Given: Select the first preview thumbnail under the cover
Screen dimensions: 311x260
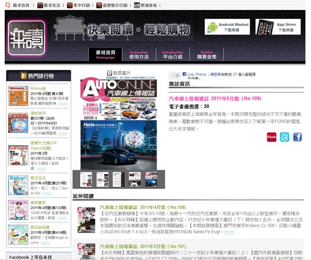Looking at the screenshot, I should 88,179.
